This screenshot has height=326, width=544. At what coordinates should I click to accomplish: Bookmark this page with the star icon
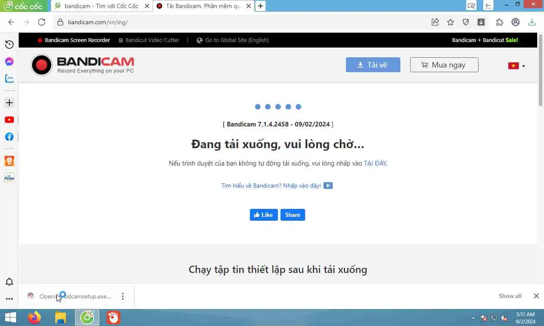(450, 22)
